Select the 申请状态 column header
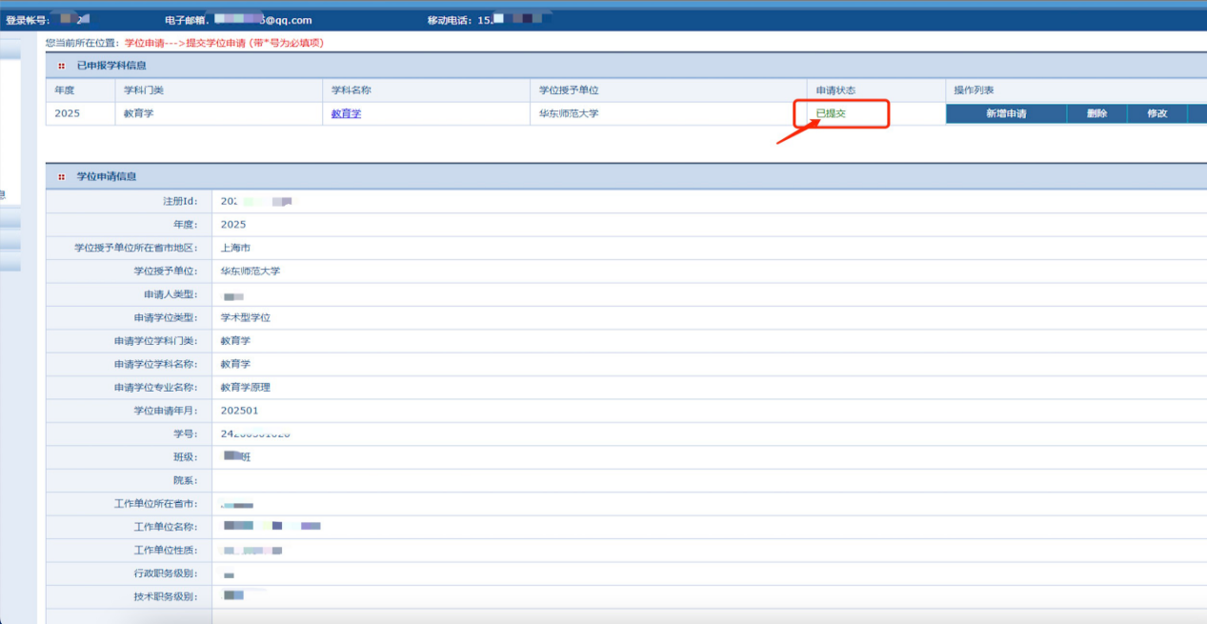Viewport: 1207px width, 624px height. click(x=835, y=90)
